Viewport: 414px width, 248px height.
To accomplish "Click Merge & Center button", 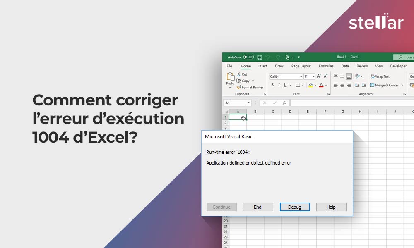I will [x=385, y=85].
